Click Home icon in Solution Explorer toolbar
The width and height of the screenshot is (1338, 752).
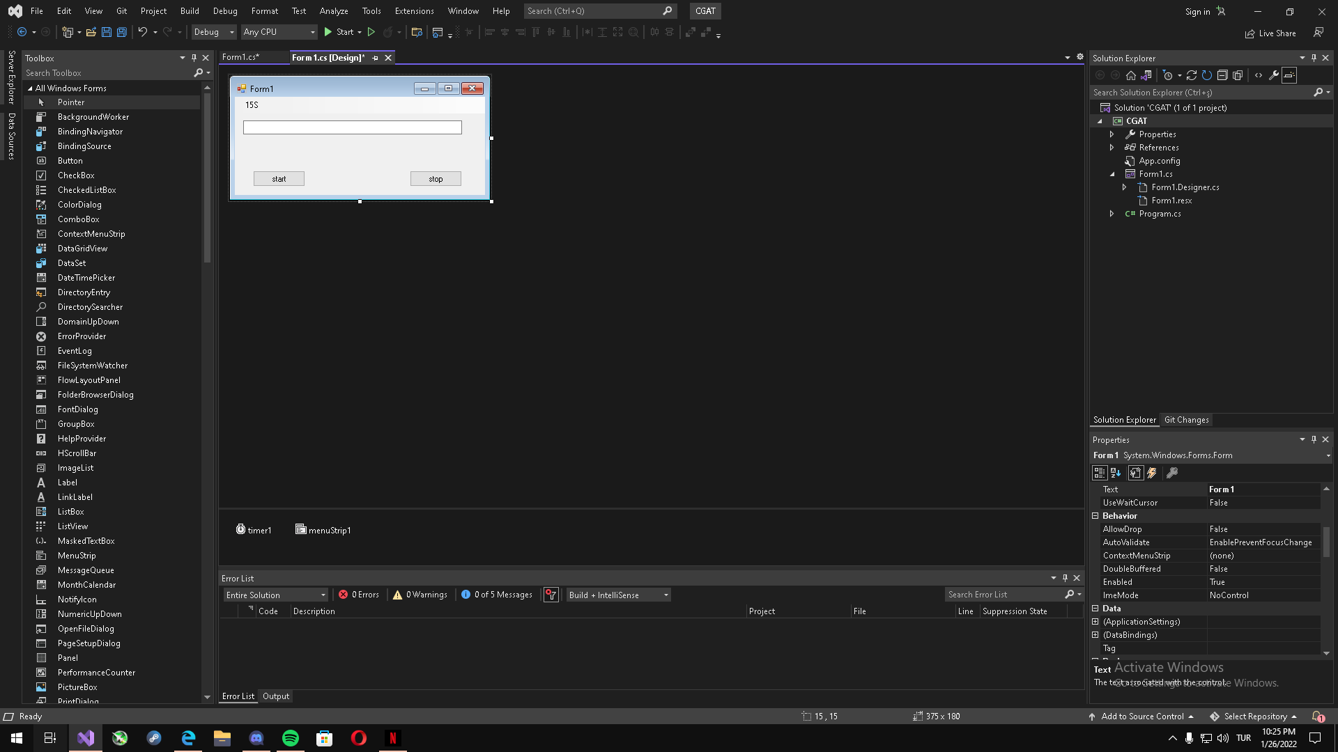[x=1131, y=75]
